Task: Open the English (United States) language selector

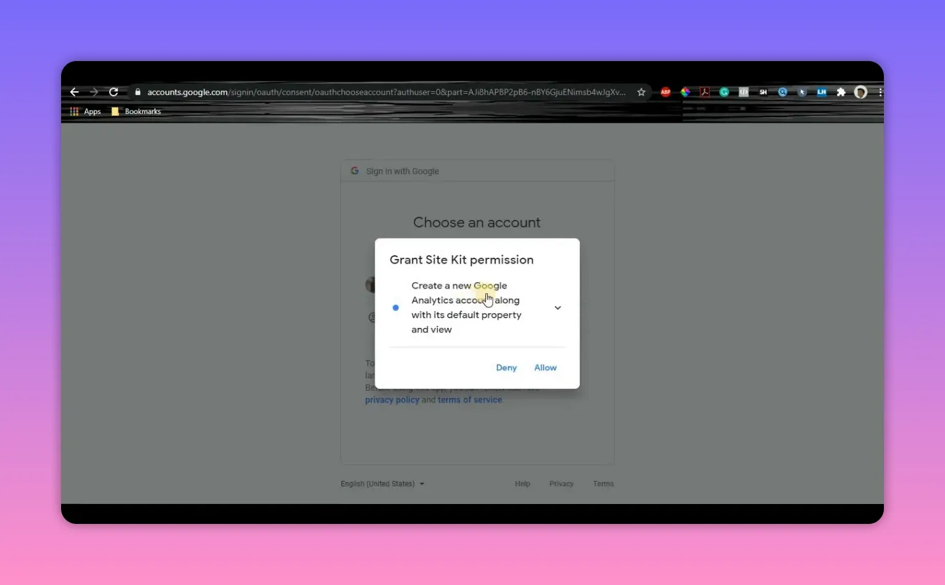Action: tap(382, 483)
